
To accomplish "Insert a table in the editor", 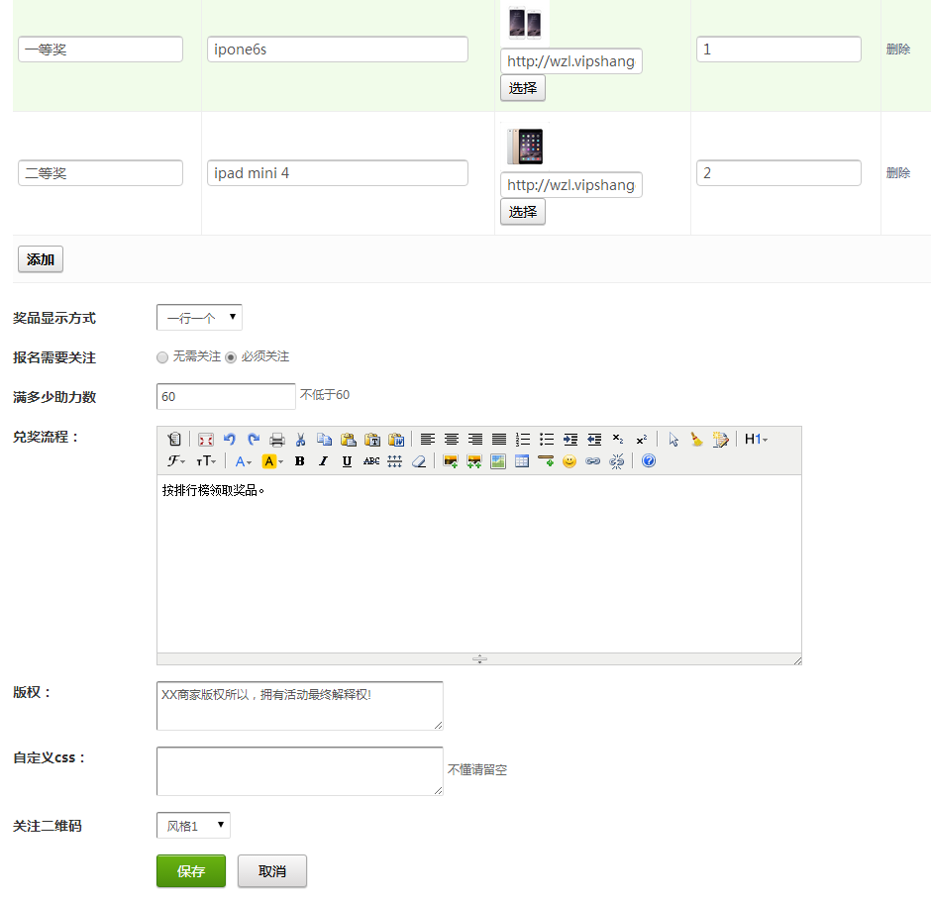I will pyautogui.click(x=522, y=461).
